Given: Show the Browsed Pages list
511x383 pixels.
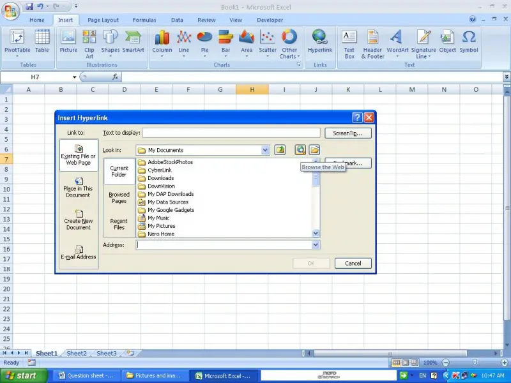Looking at the screenshot, I should click(119, 198).
